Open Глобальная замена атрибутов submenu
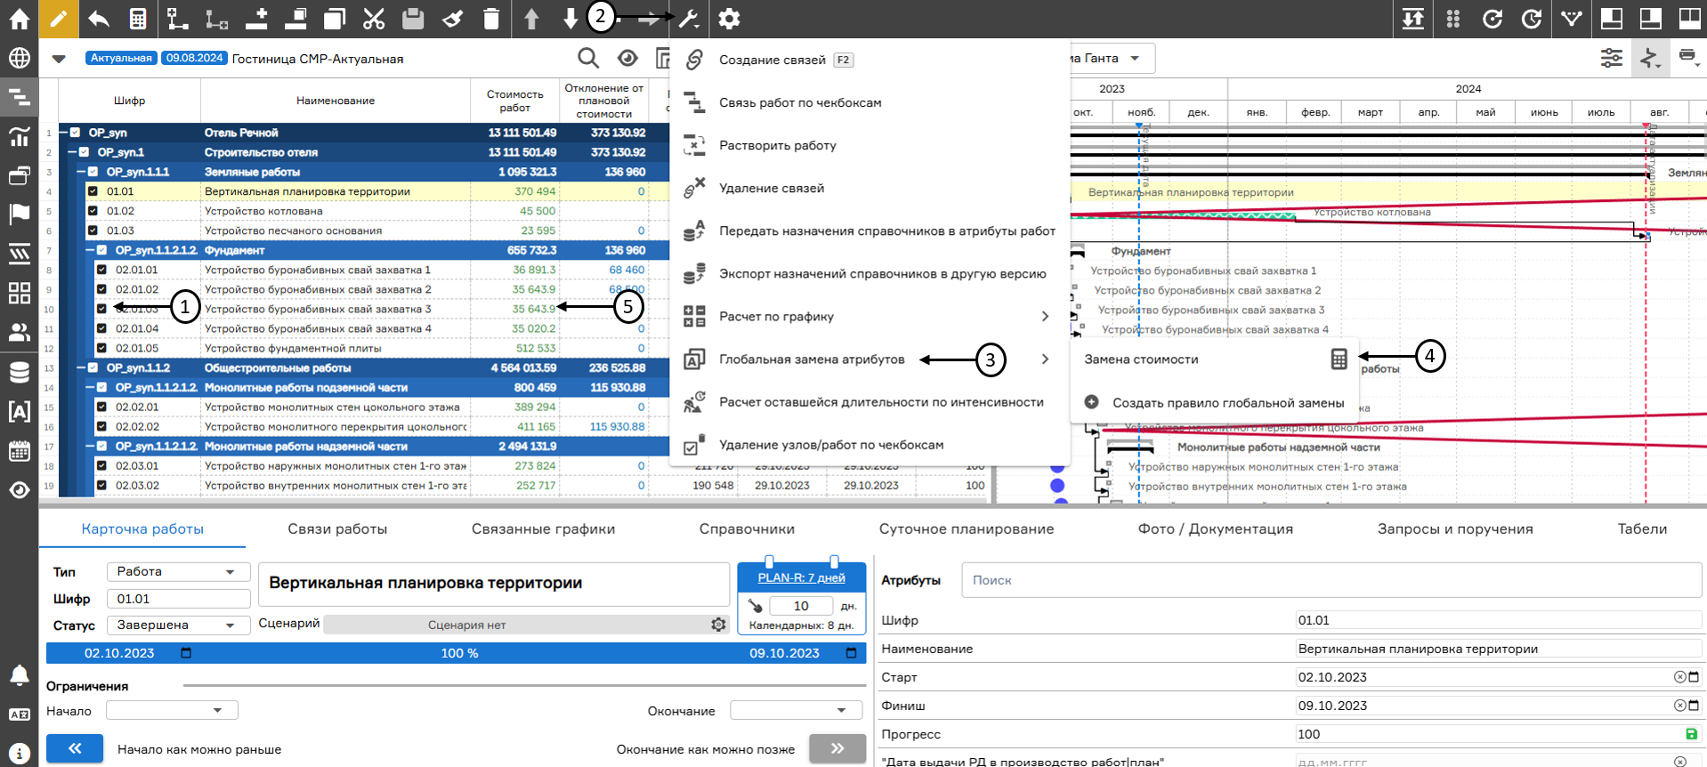The image size is (1707, 767). click(870, 359)
